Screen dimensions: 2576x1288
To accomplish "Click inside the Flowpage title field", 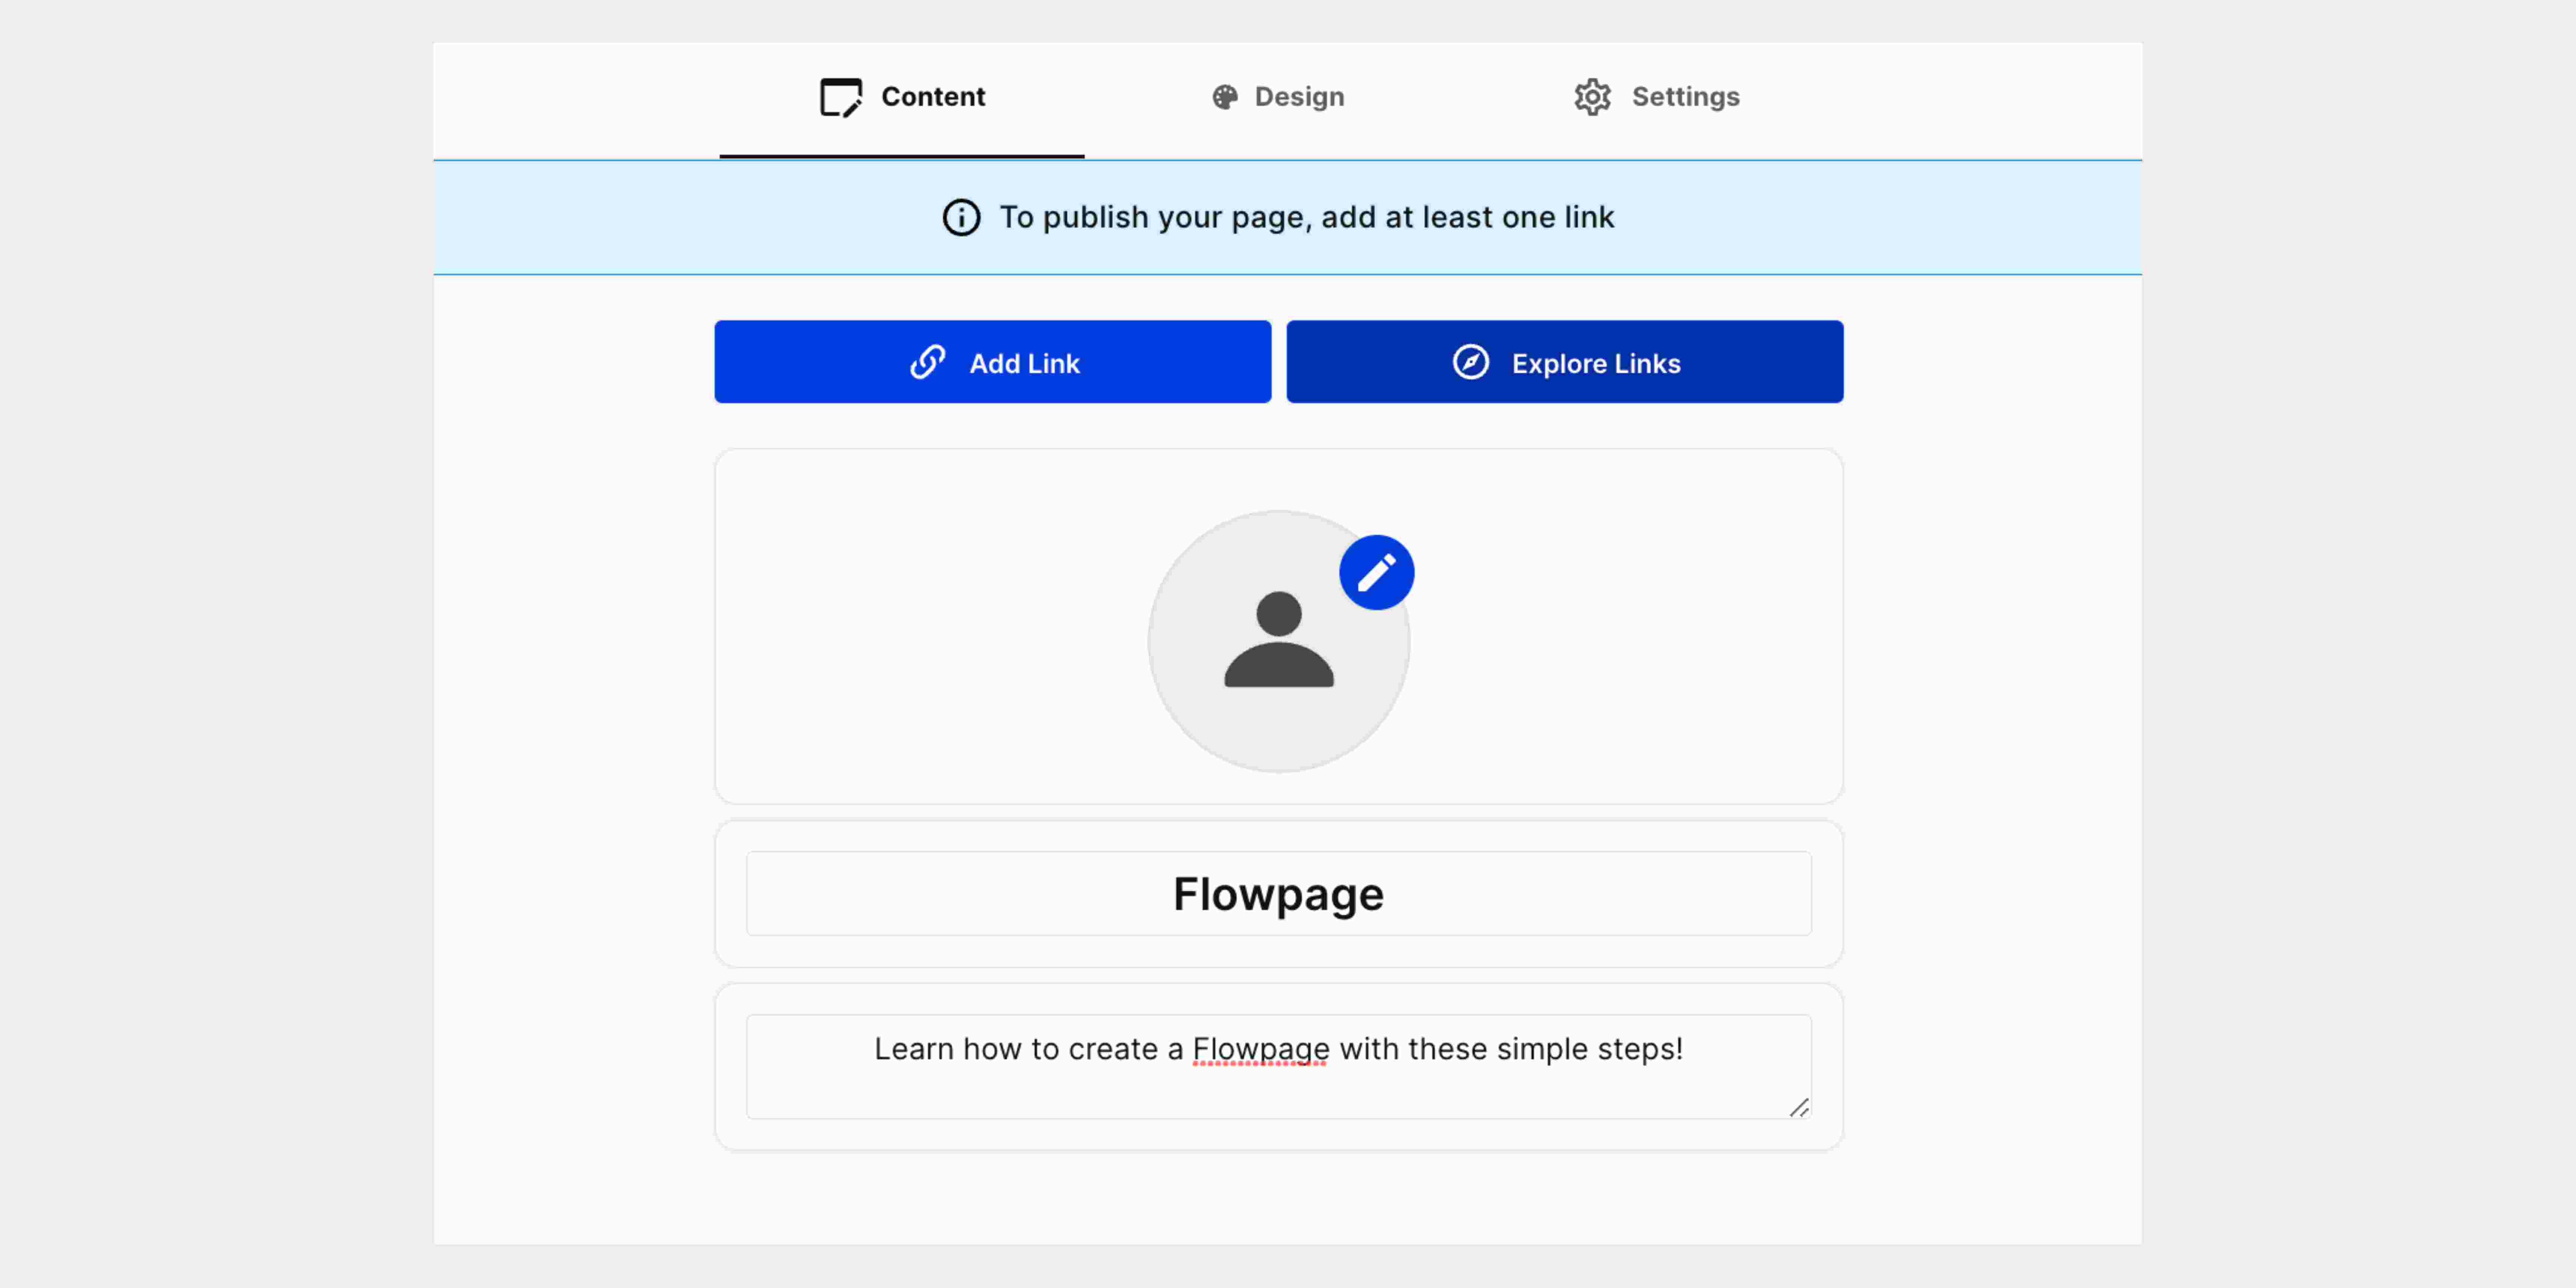I will 1278,893.
